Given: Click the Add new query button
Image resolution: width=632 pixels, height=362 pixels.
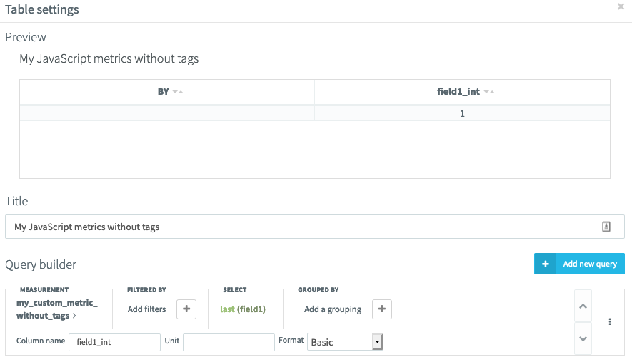Looking at the screenshot, I should 579,264.
